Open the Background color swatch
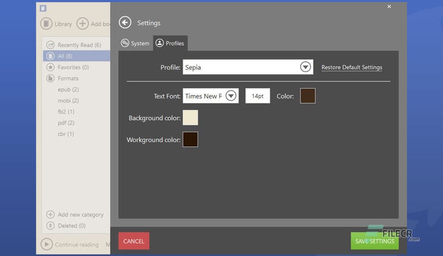Screen dimensions: 443x256 190,117
